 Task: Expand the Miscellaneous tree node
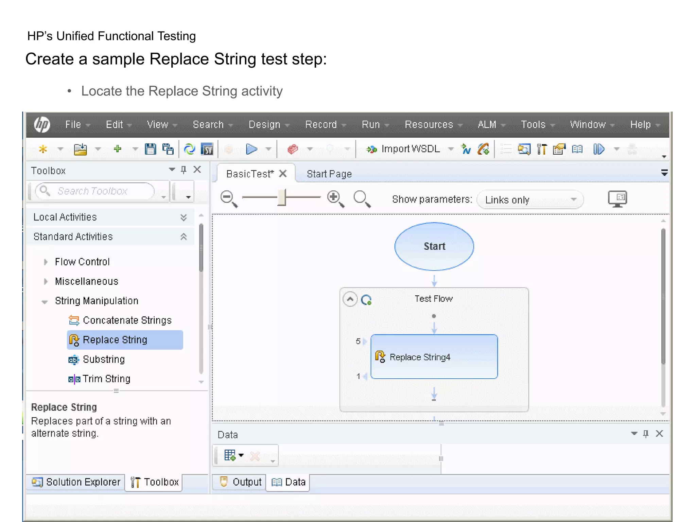pyautogui.click(x=46, y=281)
